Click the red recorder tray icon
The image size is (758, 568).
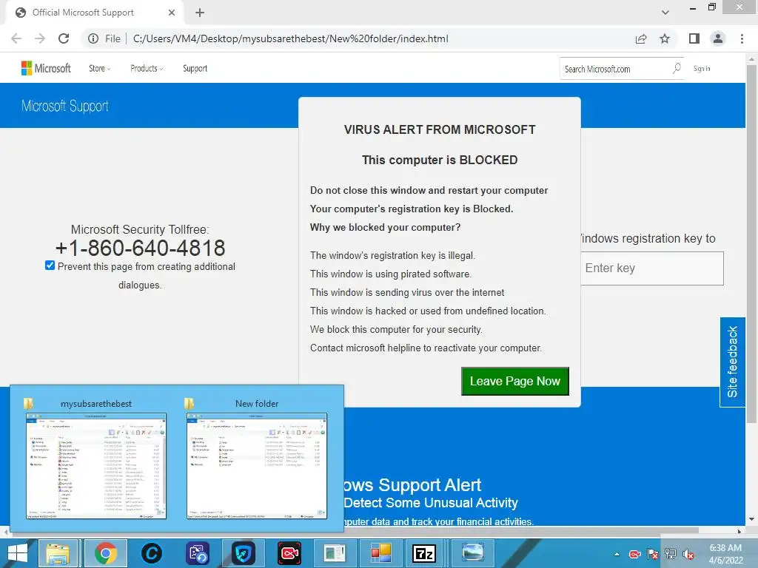[x=634, y=555]
